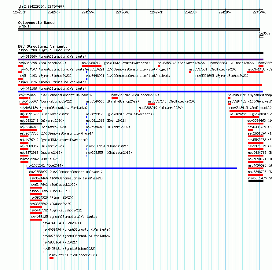The height and width of the screenshot is (270, 272).
Task: Open nsv5611363 (Ebert2021) variant
Action: pos(106,121)
